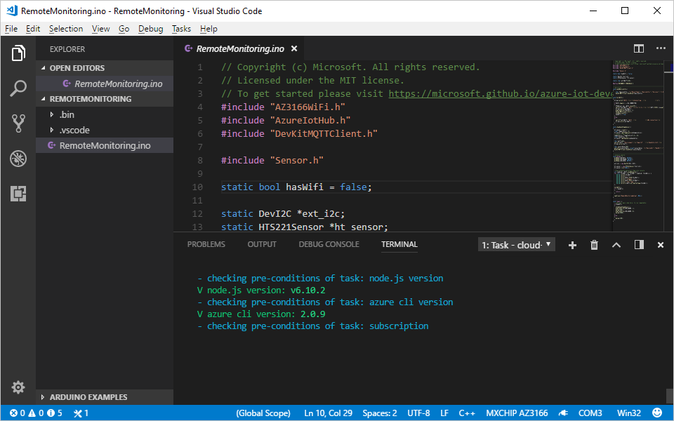This screenshot has width=674, height=421.
Task: Open the Debug view icon
Action: point(18,159)
